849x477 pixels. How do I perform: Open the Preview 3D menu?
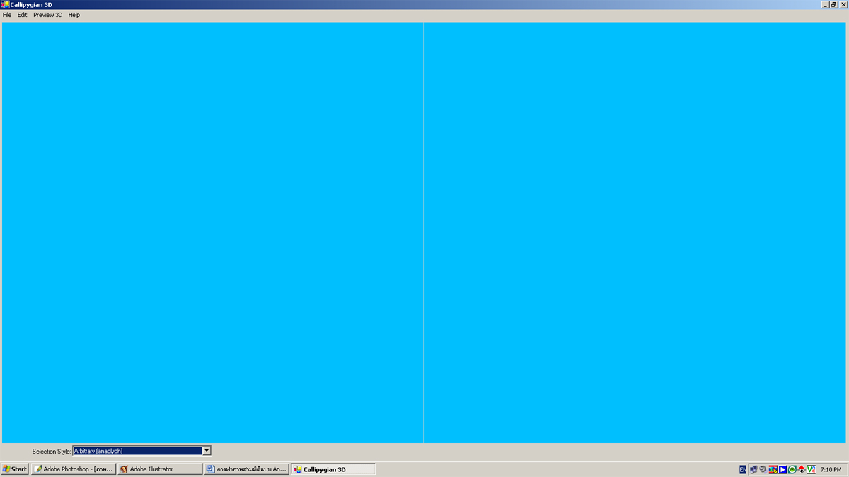(47, 15)
